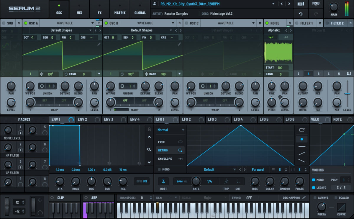The width and height of the screenshot is (354, 219).
Task: Click OSC A unison gear icon
Action: click(42, 86)
